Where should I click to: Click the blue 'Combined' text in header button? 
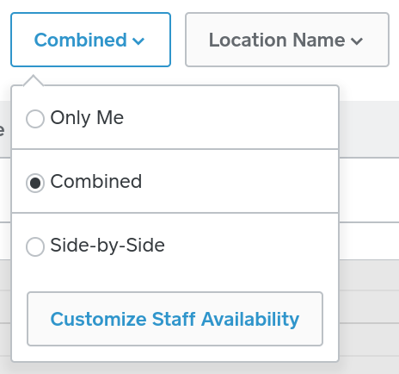81,40
